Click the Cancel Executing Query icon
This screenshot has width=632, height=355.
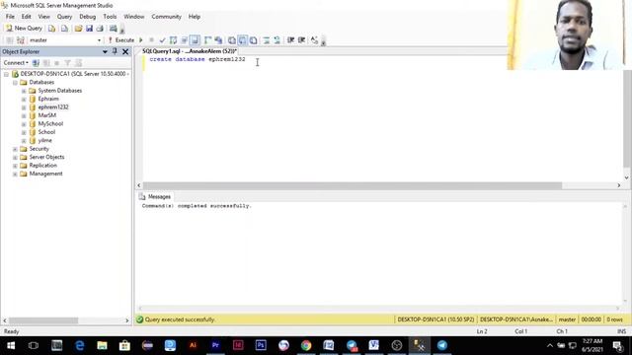(151, 40)
